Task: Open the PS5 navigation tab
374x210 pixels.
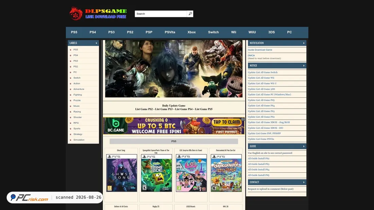Action: (x=74, y=32)
